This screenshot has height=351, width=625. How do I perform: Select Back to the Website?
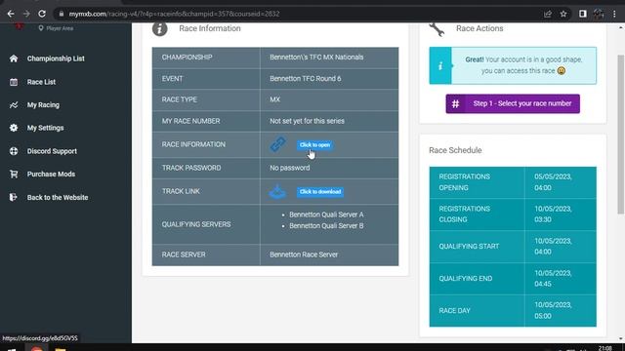[x=58, y=197]
